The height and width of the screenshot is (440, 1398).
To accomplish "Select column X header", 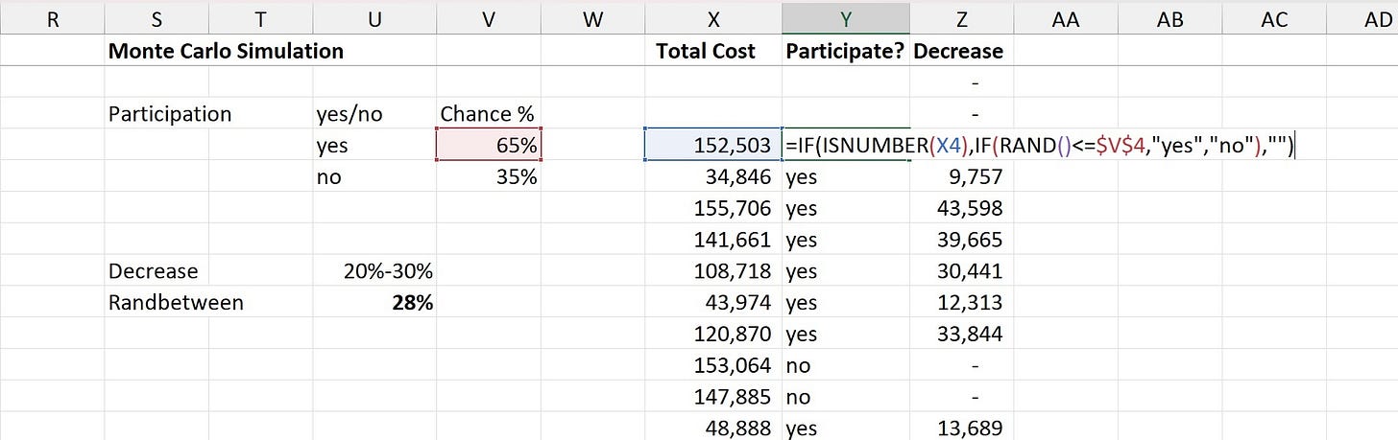I will [x=713, y=18].
